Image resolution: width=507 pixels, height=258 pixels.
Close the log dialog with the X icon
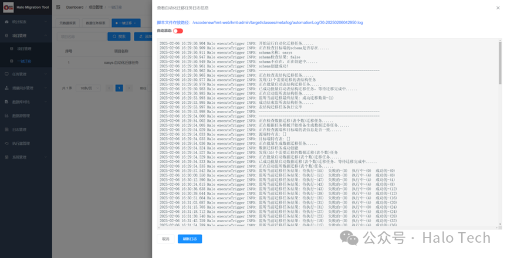pos(498,8)
